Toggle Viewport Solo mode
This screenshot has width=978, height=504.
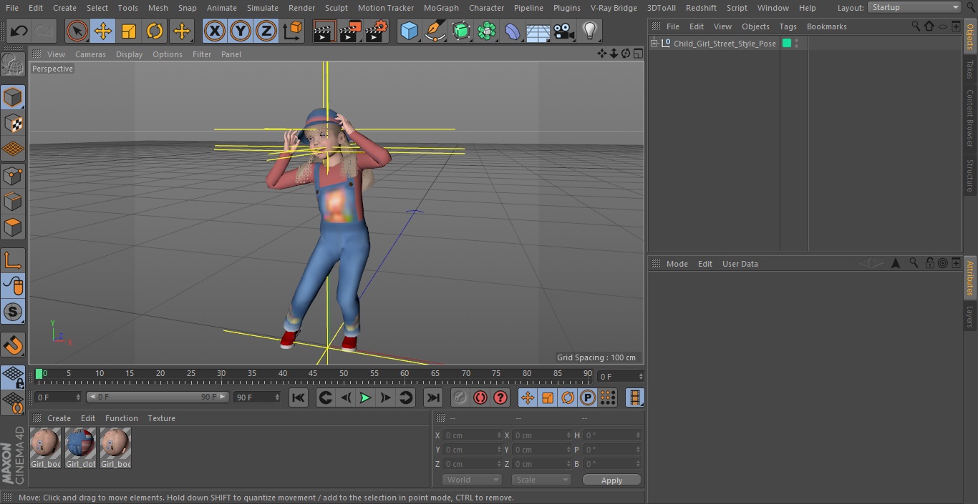[x=13, y=312]
